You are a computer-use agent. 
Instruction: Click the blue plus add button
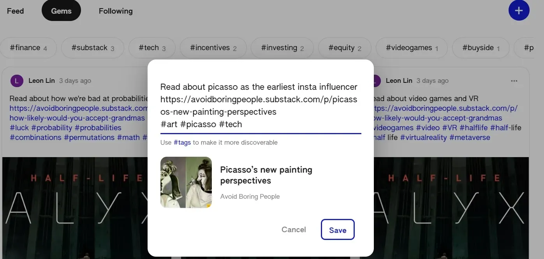[x=519, y=11]
